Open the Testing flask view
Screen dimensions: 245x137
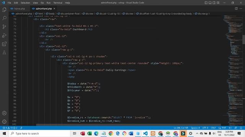pos(4,53)
